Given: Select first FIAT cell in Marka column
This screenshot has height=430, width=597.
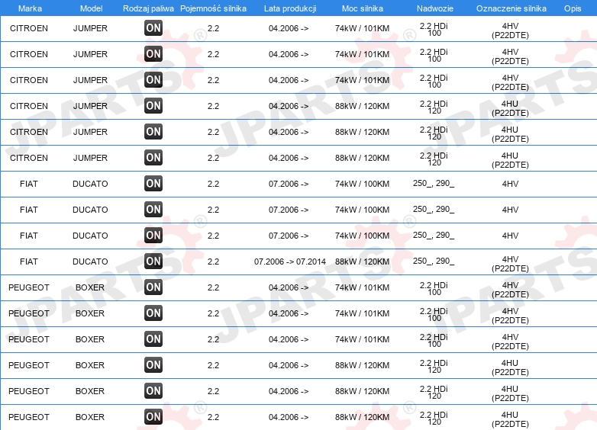Looking at the screenshot, I should (x=29, y=184).
